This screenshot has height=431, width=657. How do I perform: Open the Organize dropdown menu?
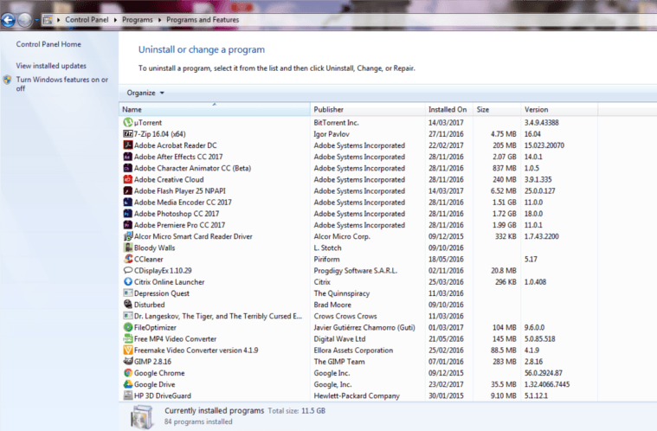click(x=145, y=93)
